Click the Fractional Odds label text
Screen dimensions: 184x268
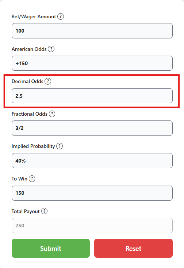point(30,114)
